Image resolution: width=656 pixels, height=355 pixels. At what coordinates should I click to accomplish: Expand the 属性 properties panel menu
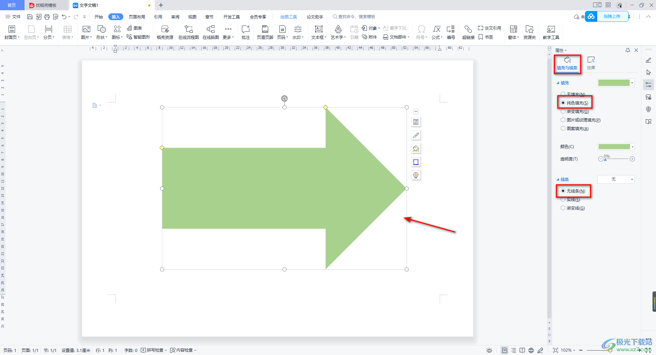(561, 51)
